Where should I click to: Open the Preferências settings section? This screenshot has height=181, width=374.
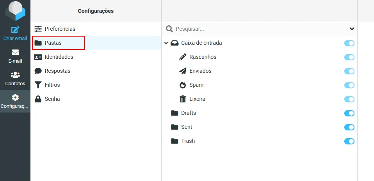click(60, 29)
